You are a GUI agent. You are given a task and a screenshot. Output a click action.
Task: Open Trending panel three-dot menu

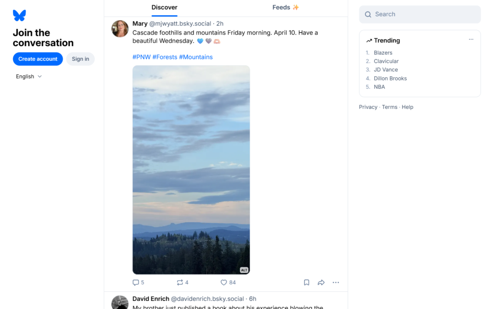(x=471, y=40)
